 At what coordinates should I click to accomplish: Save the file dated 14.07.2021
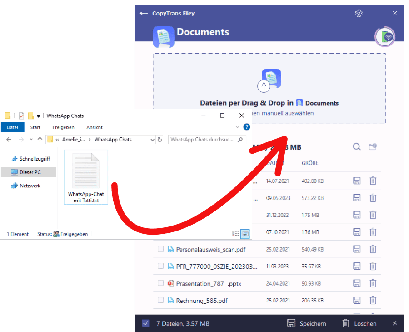357,181
